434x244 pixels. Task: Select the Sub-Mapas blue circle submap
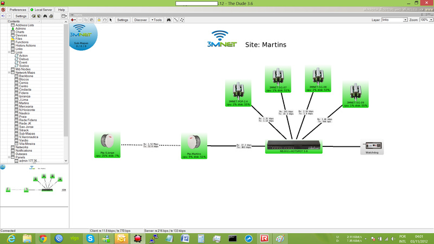[82, 37]
